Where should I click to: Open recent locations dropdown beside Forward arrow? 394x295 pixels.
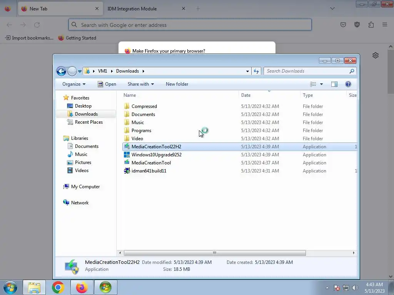point(80,71)
